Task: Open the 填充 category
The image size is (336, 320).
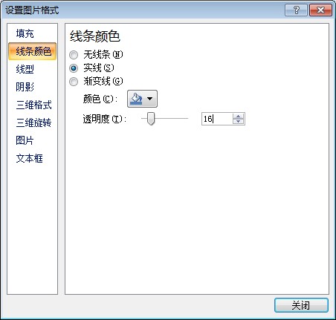Action: tap(25, 33)
